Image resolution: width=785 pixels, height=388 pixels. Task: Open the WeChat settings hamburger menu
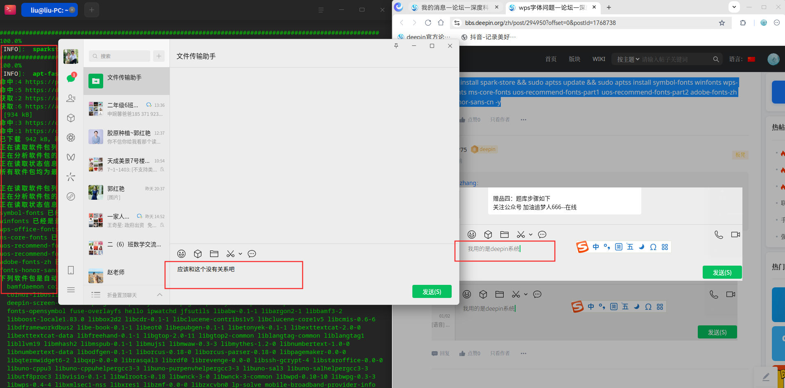click(x=71, y=290)
